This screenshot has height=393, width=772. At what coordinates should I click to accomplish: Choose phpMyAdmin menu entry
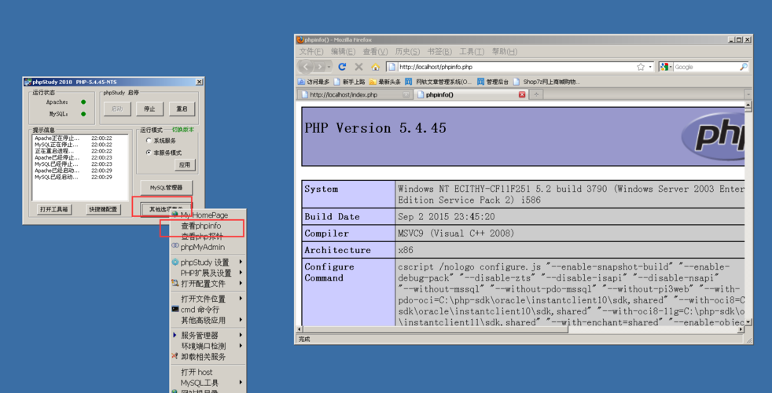click(208, 248)
